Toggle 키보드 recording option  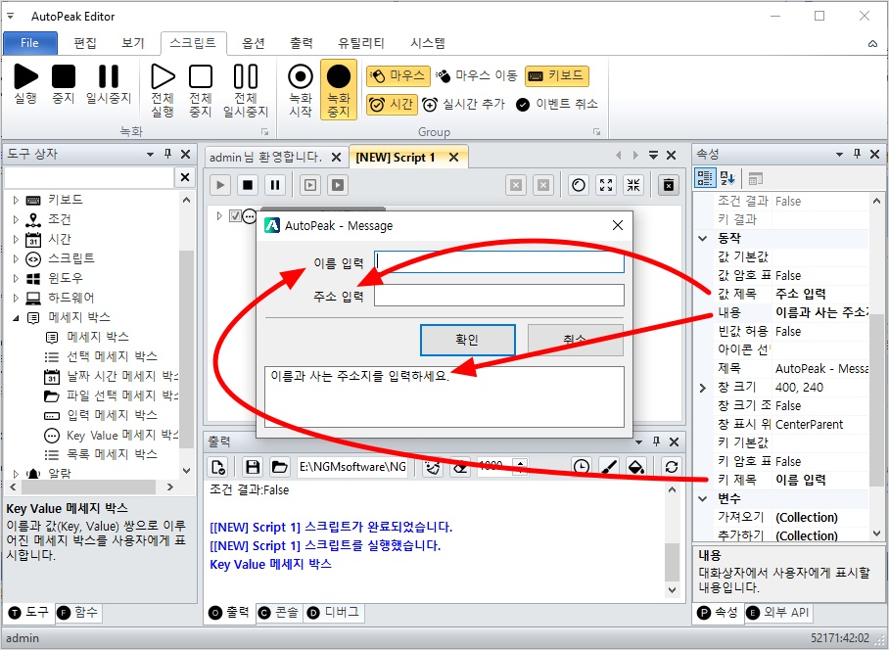click(x=557, y=75)
